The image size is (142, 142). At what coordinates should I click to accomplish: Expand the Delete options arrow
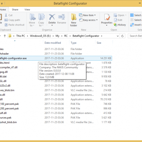tap(52, 25)
